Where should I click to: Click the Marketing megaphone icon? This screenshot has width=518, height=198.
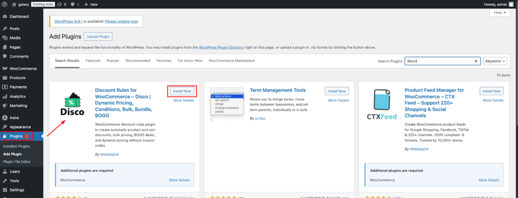[x=5, y=106]
